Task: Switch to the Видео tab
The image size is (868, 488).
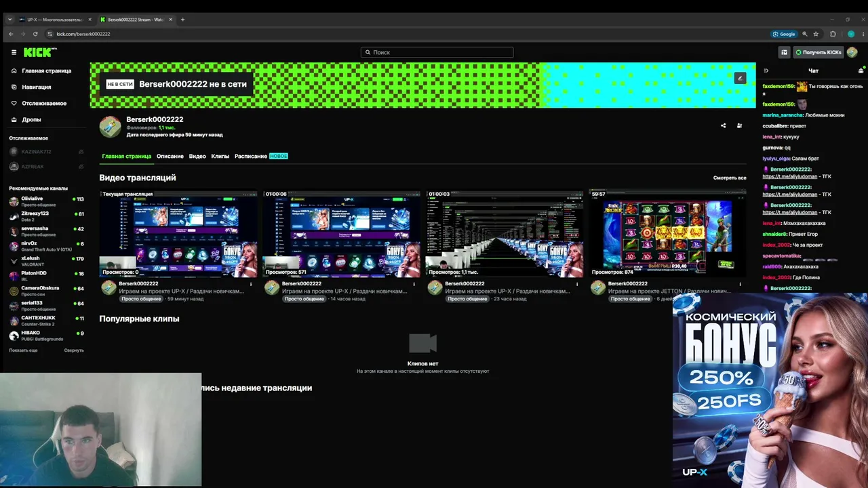Action: pos(197,156)
